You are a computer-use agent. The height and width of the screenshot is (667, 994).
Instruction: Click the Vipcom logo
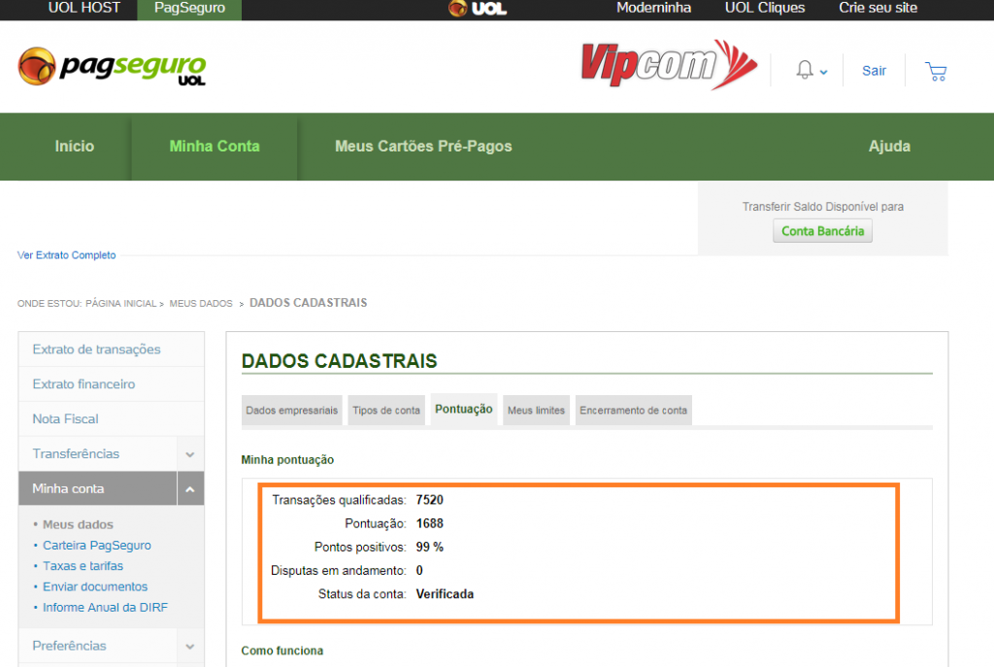click(x=669, y=64)
